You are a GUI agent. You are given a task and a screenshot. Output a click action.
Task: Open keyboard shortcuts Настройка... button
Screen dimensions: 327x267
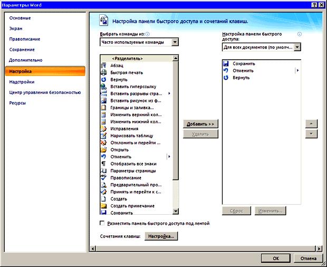[x=161, y=236]
